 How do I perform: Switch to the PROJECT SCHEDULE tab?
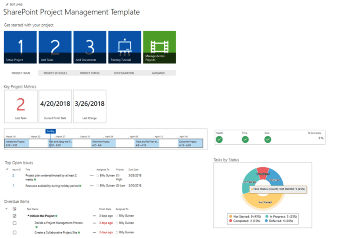55,73
